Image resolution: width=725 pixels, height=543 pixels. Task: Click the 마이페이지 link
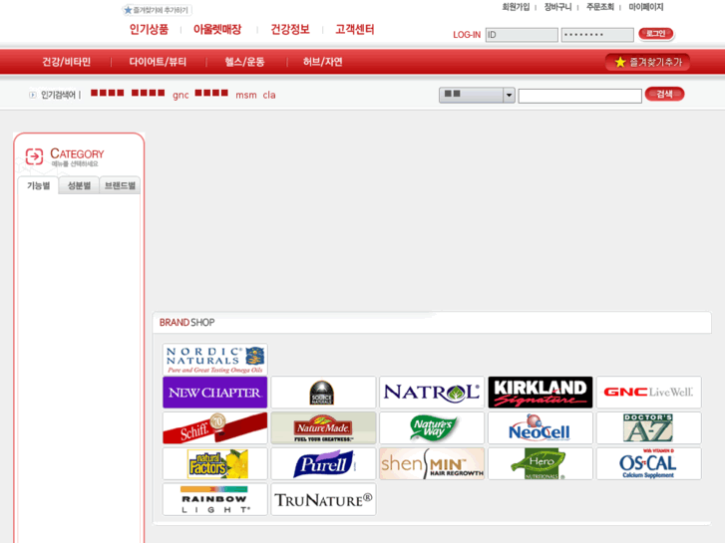pos(646,7)
